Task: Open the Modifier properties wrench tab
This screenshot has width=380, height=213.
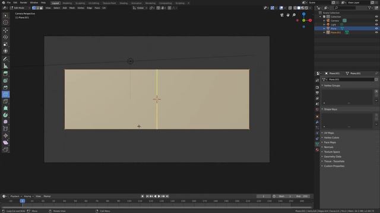Action: [317, 122]
